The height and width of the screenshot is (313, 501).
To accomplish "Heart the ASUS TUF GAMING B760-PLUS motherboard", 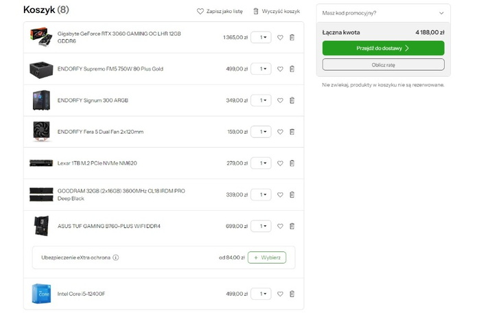I will pos(280,226).
